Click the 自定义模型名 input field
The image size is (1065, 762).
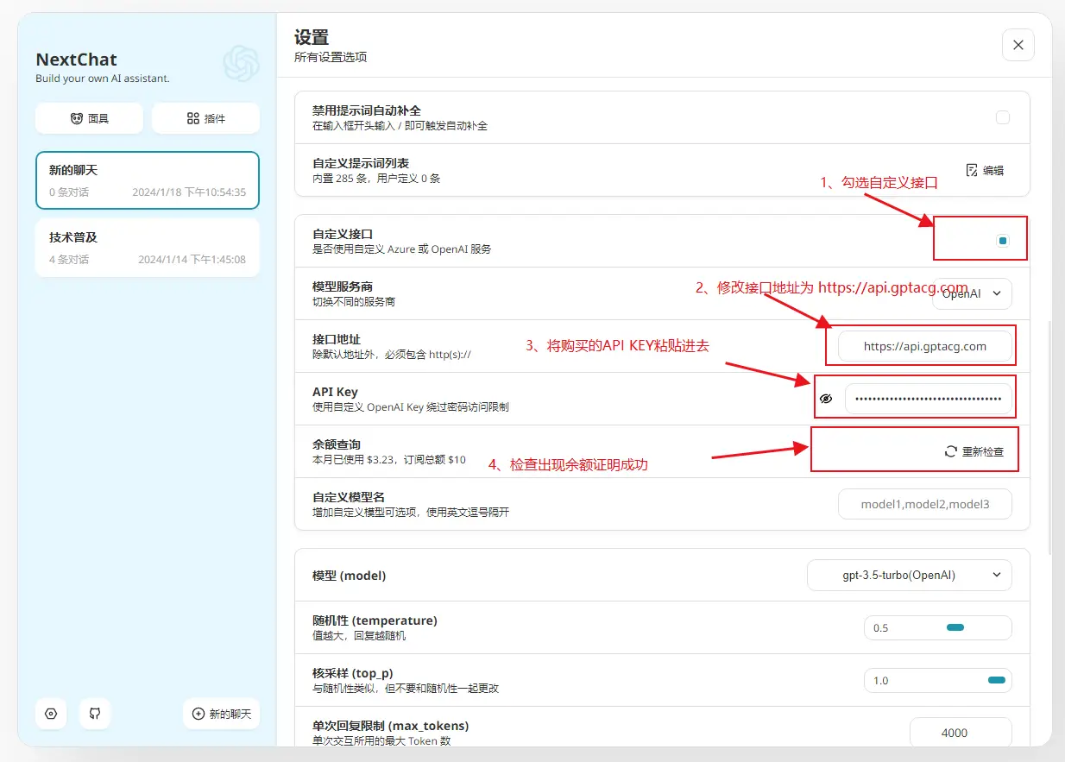coord(925,504)
